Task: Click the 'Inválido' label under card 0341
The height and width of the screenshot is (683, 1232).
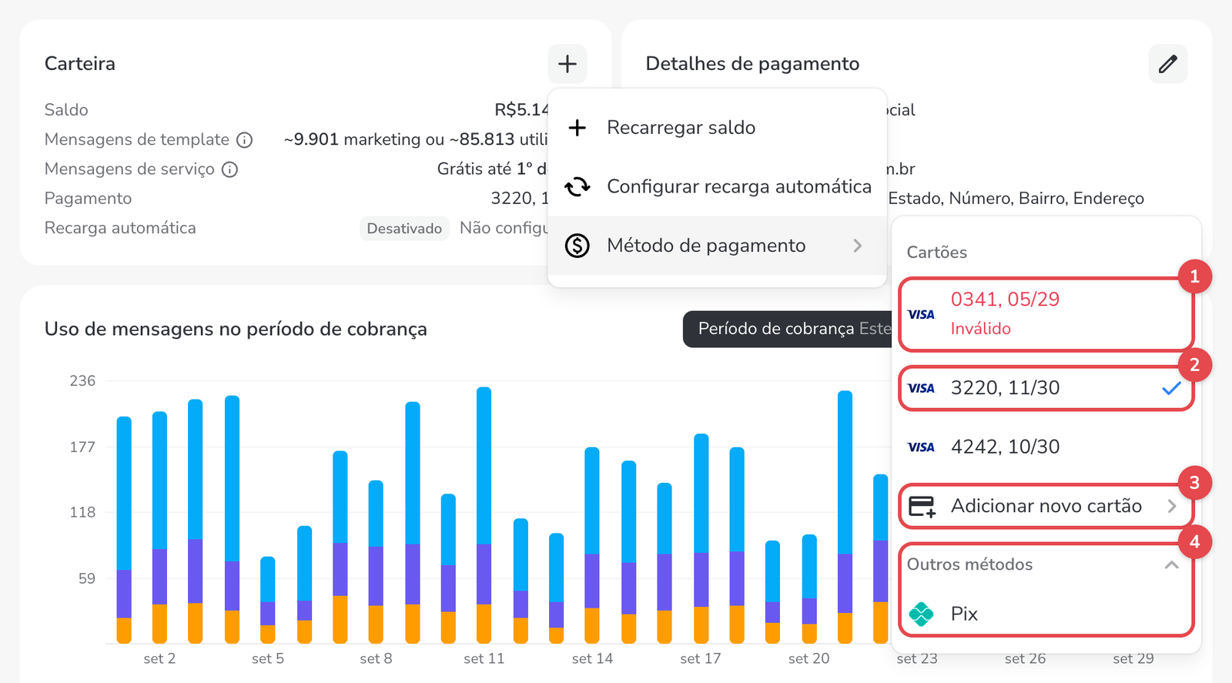Action: [980, 329]
